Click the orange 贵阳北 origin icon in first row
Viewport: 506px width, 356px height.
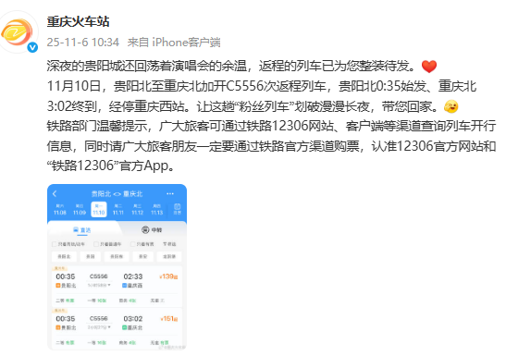[58, 286]
